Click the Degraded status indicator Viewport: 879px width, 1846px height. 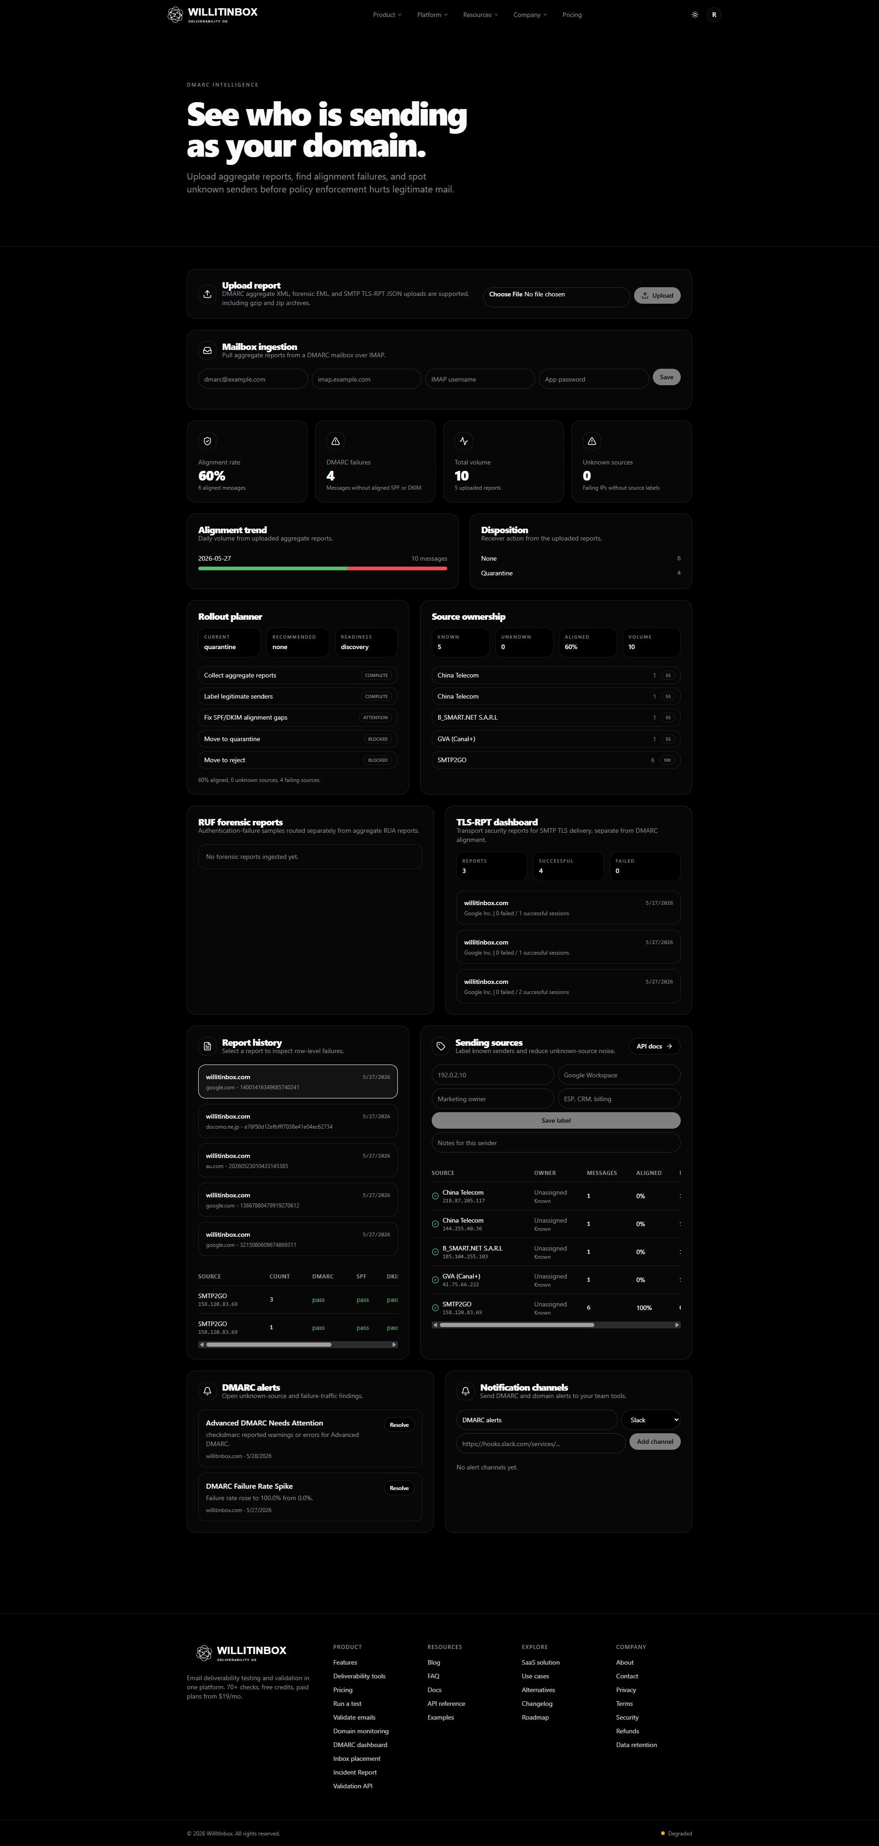(x=676, y=1833)
